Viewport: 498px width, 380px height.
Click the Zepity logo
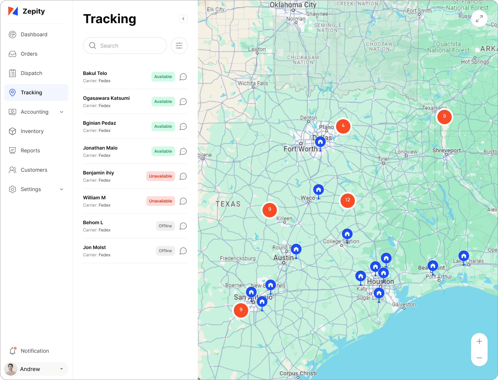27,11
